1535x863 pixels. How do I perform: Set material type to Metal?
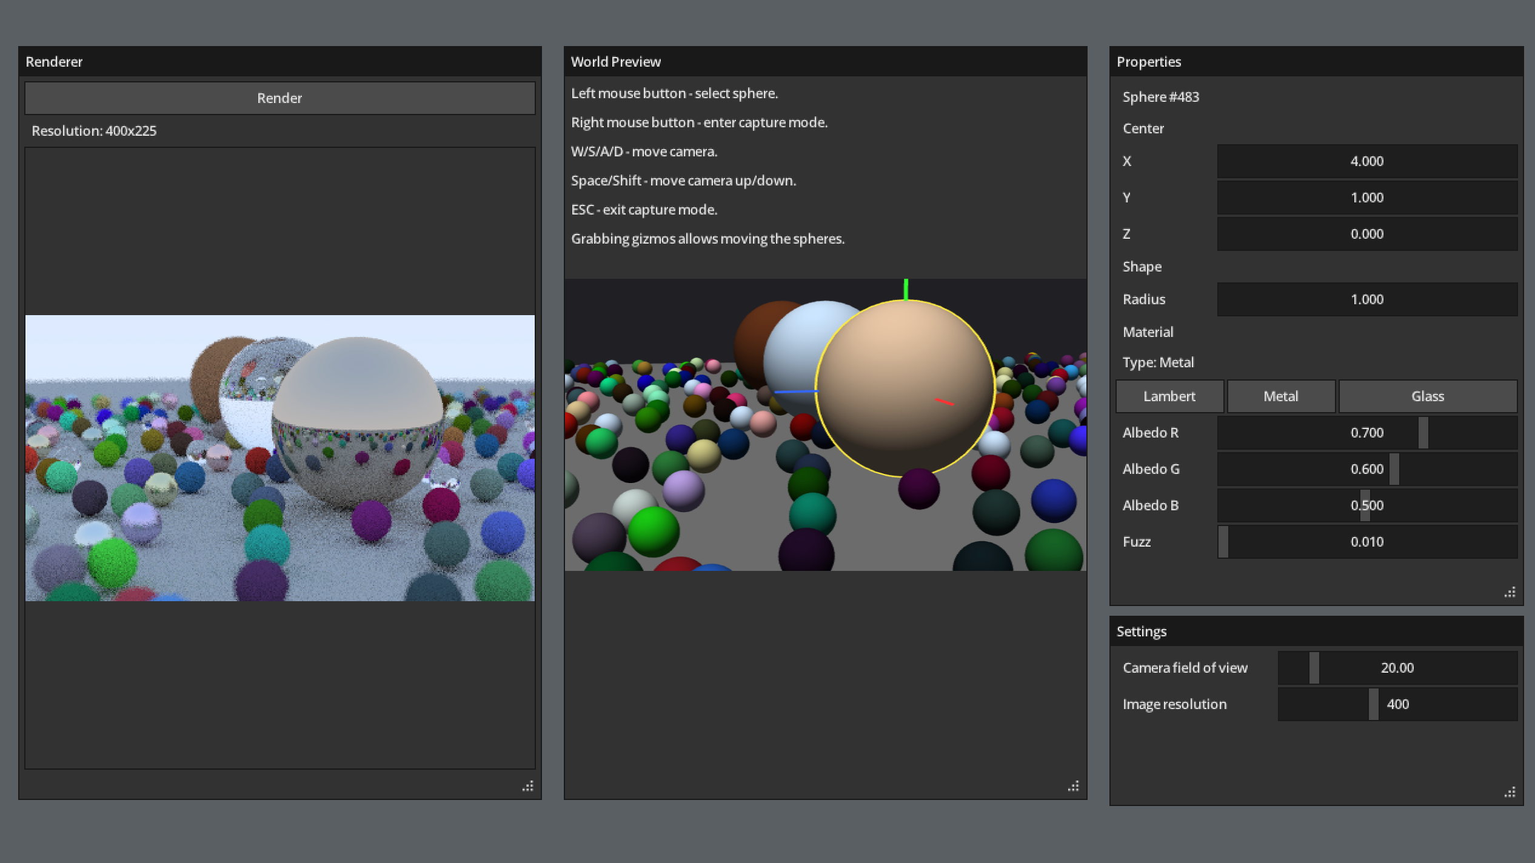pyautogui.click(x=1281, y=396)
